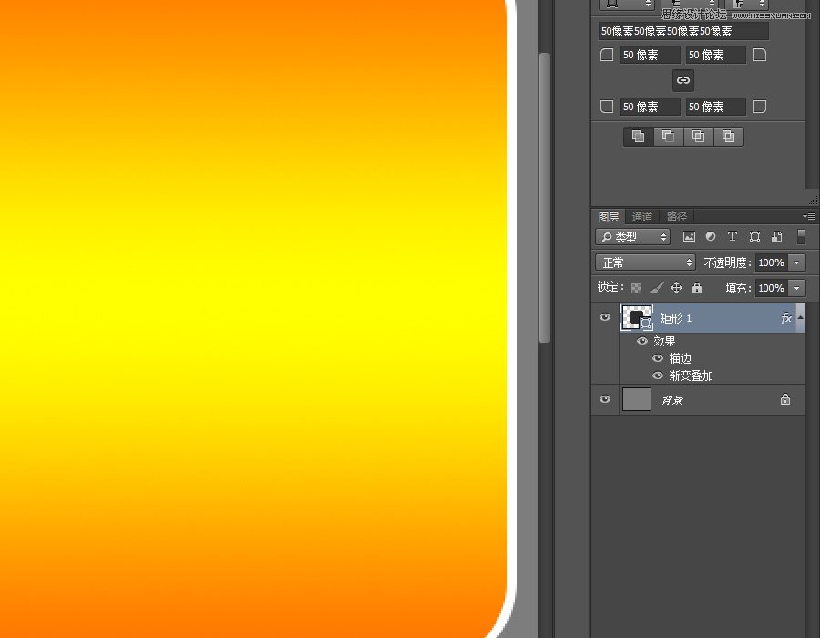The height and width of the screenshot is (638, 820).
Task: Click the lock all icon
Action: [x=697, y=288]
